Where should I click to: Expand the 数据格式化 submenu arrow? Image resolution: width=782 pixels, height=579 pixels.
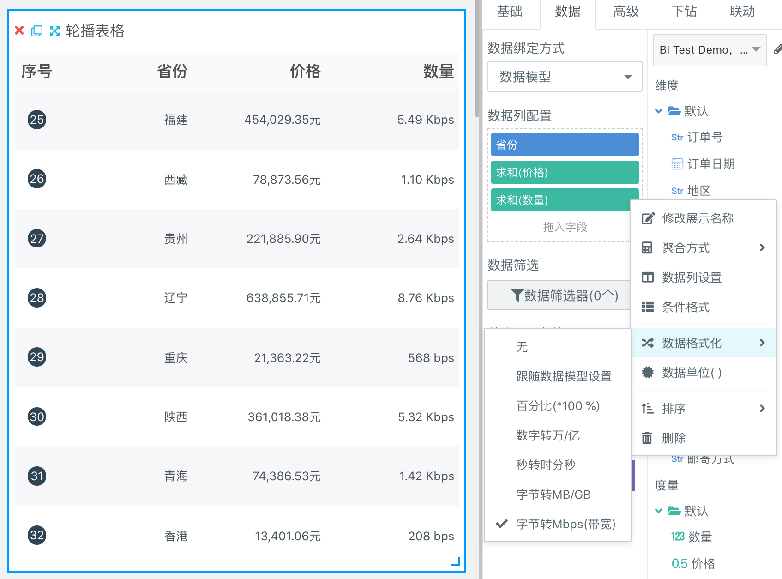762,343
